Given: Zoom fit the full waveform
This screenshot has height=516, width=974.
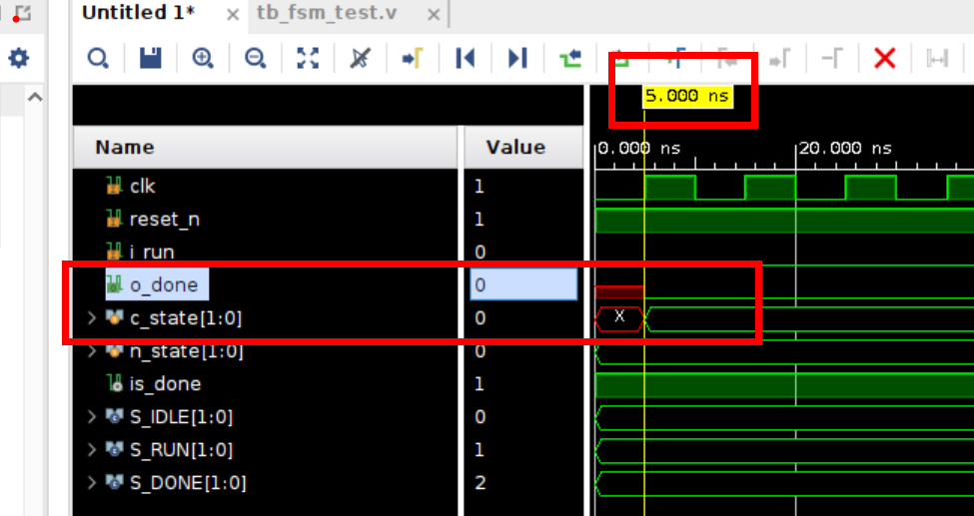Looking at the screenshot, I should (308, 59).
